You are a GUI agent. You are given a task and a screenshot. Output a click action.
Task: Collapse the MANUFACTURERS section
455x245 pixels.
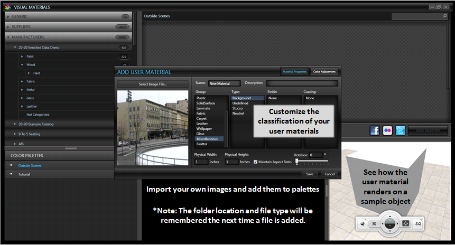click(8, 37)
